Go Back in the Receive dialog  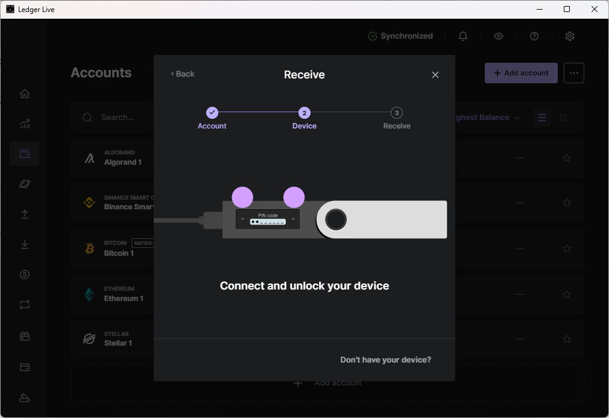pyautogui.click(x=183, y=74)
